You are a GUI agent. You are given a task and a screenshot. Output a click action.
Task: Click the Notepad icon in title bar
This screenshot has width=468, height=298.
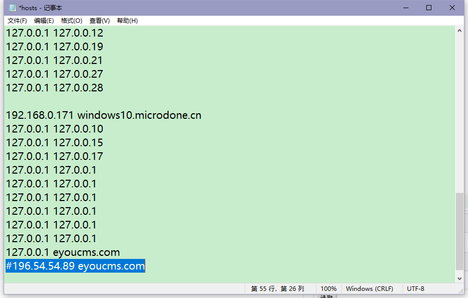(x=12, y=8)
